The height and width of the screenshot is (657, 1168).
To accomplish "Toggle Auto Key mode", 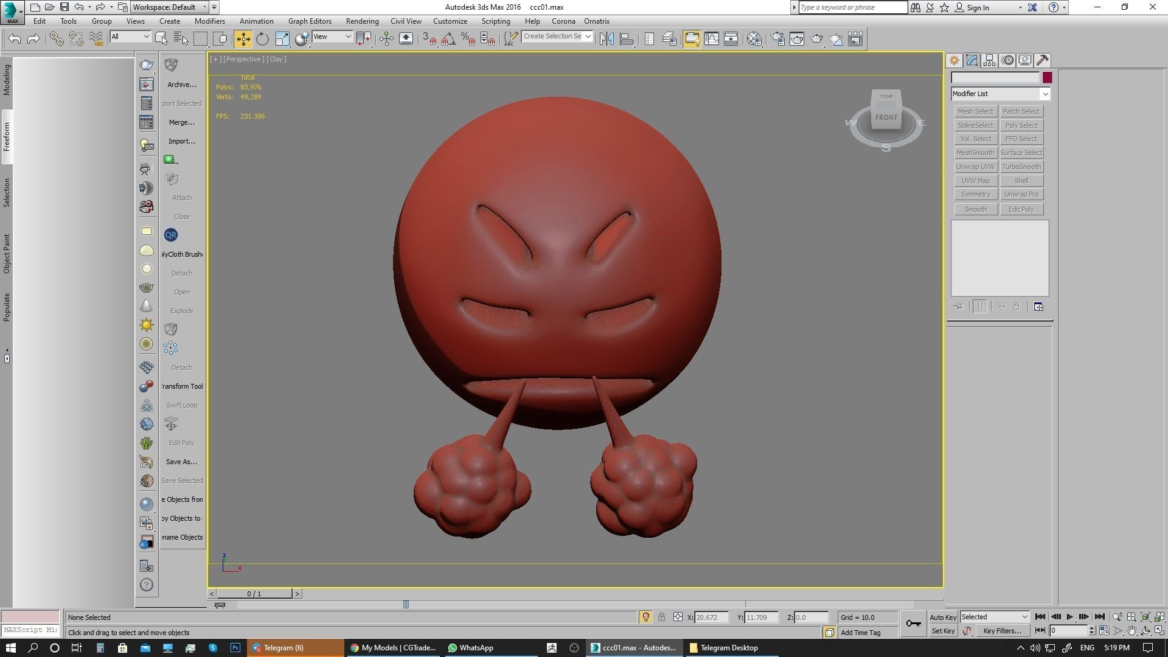I will click(943, 617).
